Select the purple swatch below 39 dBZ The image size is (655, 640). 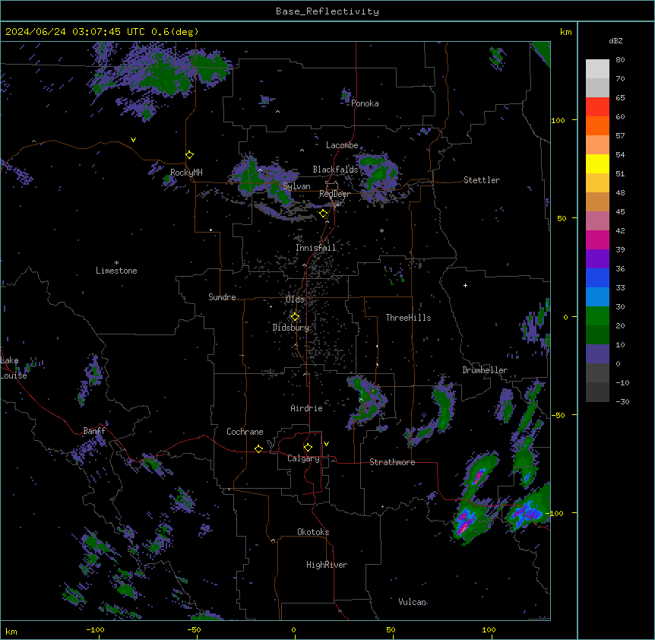coord(597,258)
